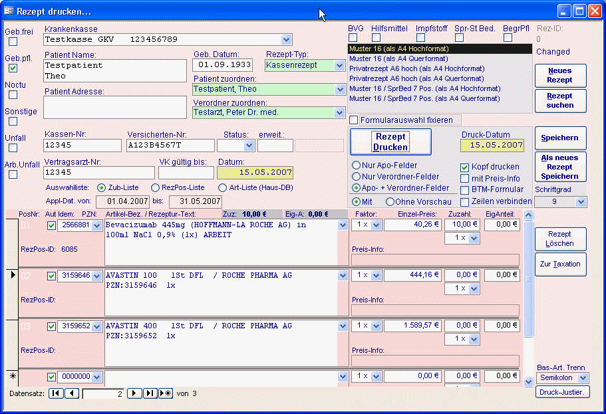Enable the mit Preis-Info checkbox
This screenshot has height=414, width=606.
(x=464, y=179)
